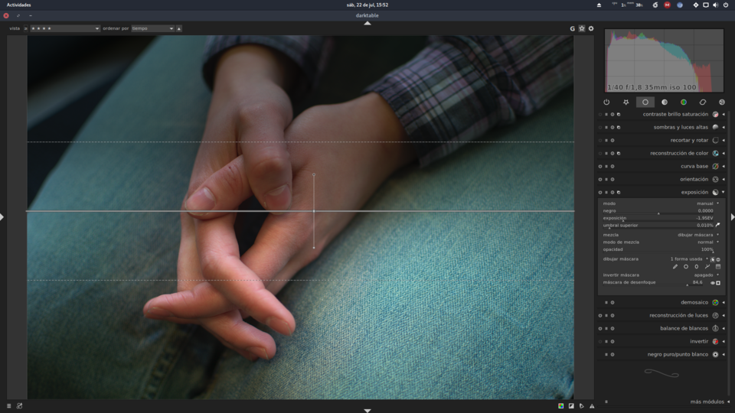Toggle gamut check warning icon

tap(592, 406)
